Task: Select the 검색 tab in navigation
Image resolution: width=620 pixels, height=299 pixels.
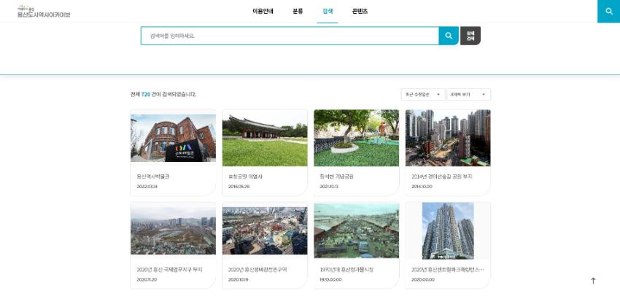Action: tap(328, 12)
